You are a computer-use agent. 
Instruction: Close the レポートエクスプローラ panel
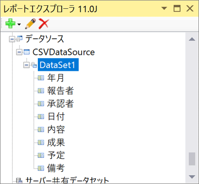click(x=190, y=8)
